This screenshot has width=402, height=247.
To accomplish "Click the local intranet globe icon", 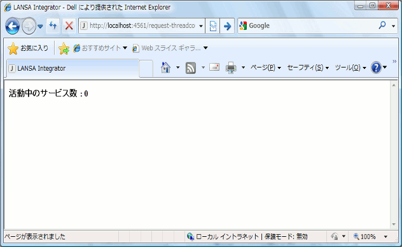I will 190,236.
